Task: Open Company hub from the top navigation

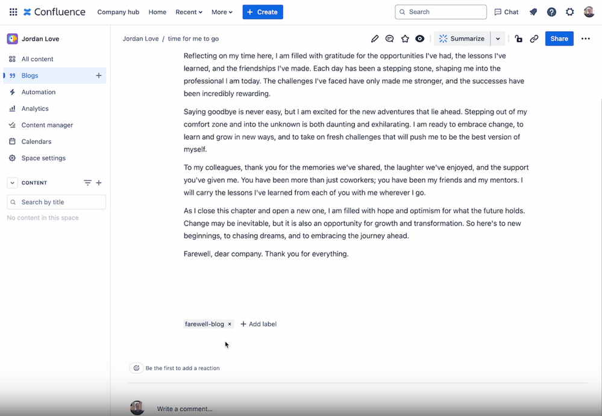Action: click(x=118, y=11)
